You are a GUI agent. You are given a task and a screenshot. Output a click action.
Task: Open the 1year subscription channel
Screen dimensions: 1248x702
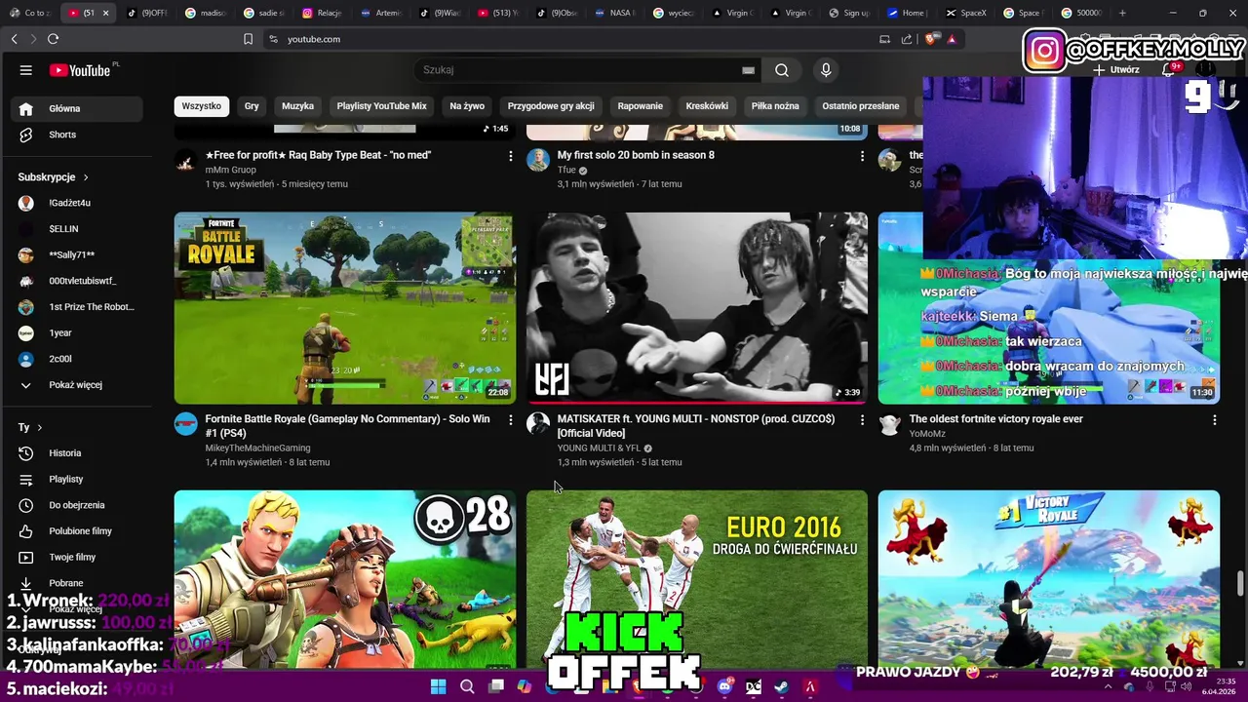tap(76, 332)
